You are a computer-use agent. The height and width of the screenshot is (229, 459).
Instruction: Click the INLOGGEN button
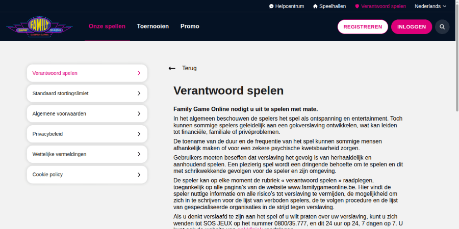tap(412, 27)
